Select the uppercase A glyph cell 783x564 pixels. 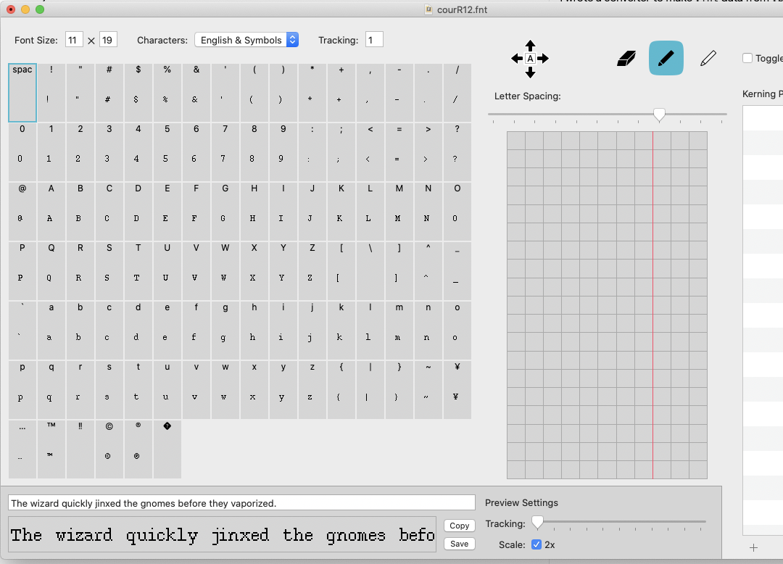[51, 212]
